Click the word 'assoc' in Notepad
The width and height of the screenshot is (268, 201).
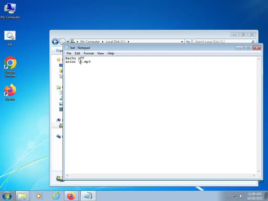click(x=71, y=62)
